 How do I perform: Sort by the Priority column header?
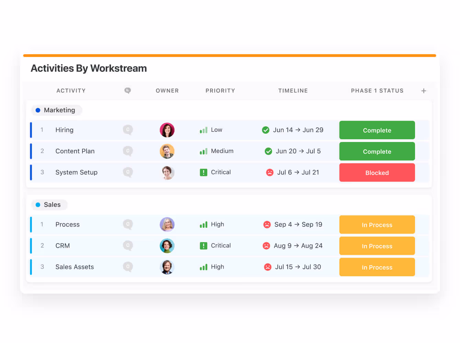[220, 91]
